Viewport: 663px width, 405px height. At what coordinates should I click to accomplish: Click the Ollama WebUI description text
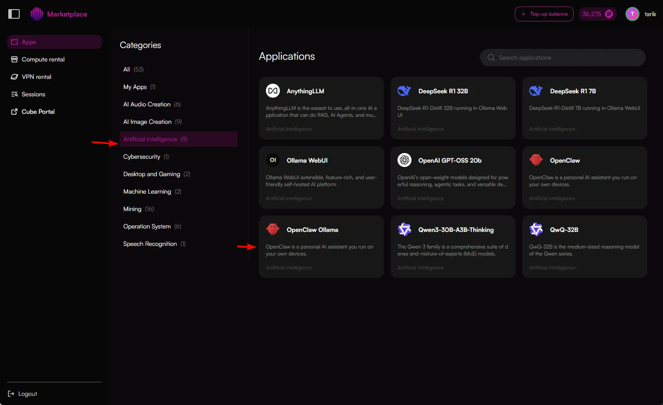pyautogui.click(x=321, y=181)
